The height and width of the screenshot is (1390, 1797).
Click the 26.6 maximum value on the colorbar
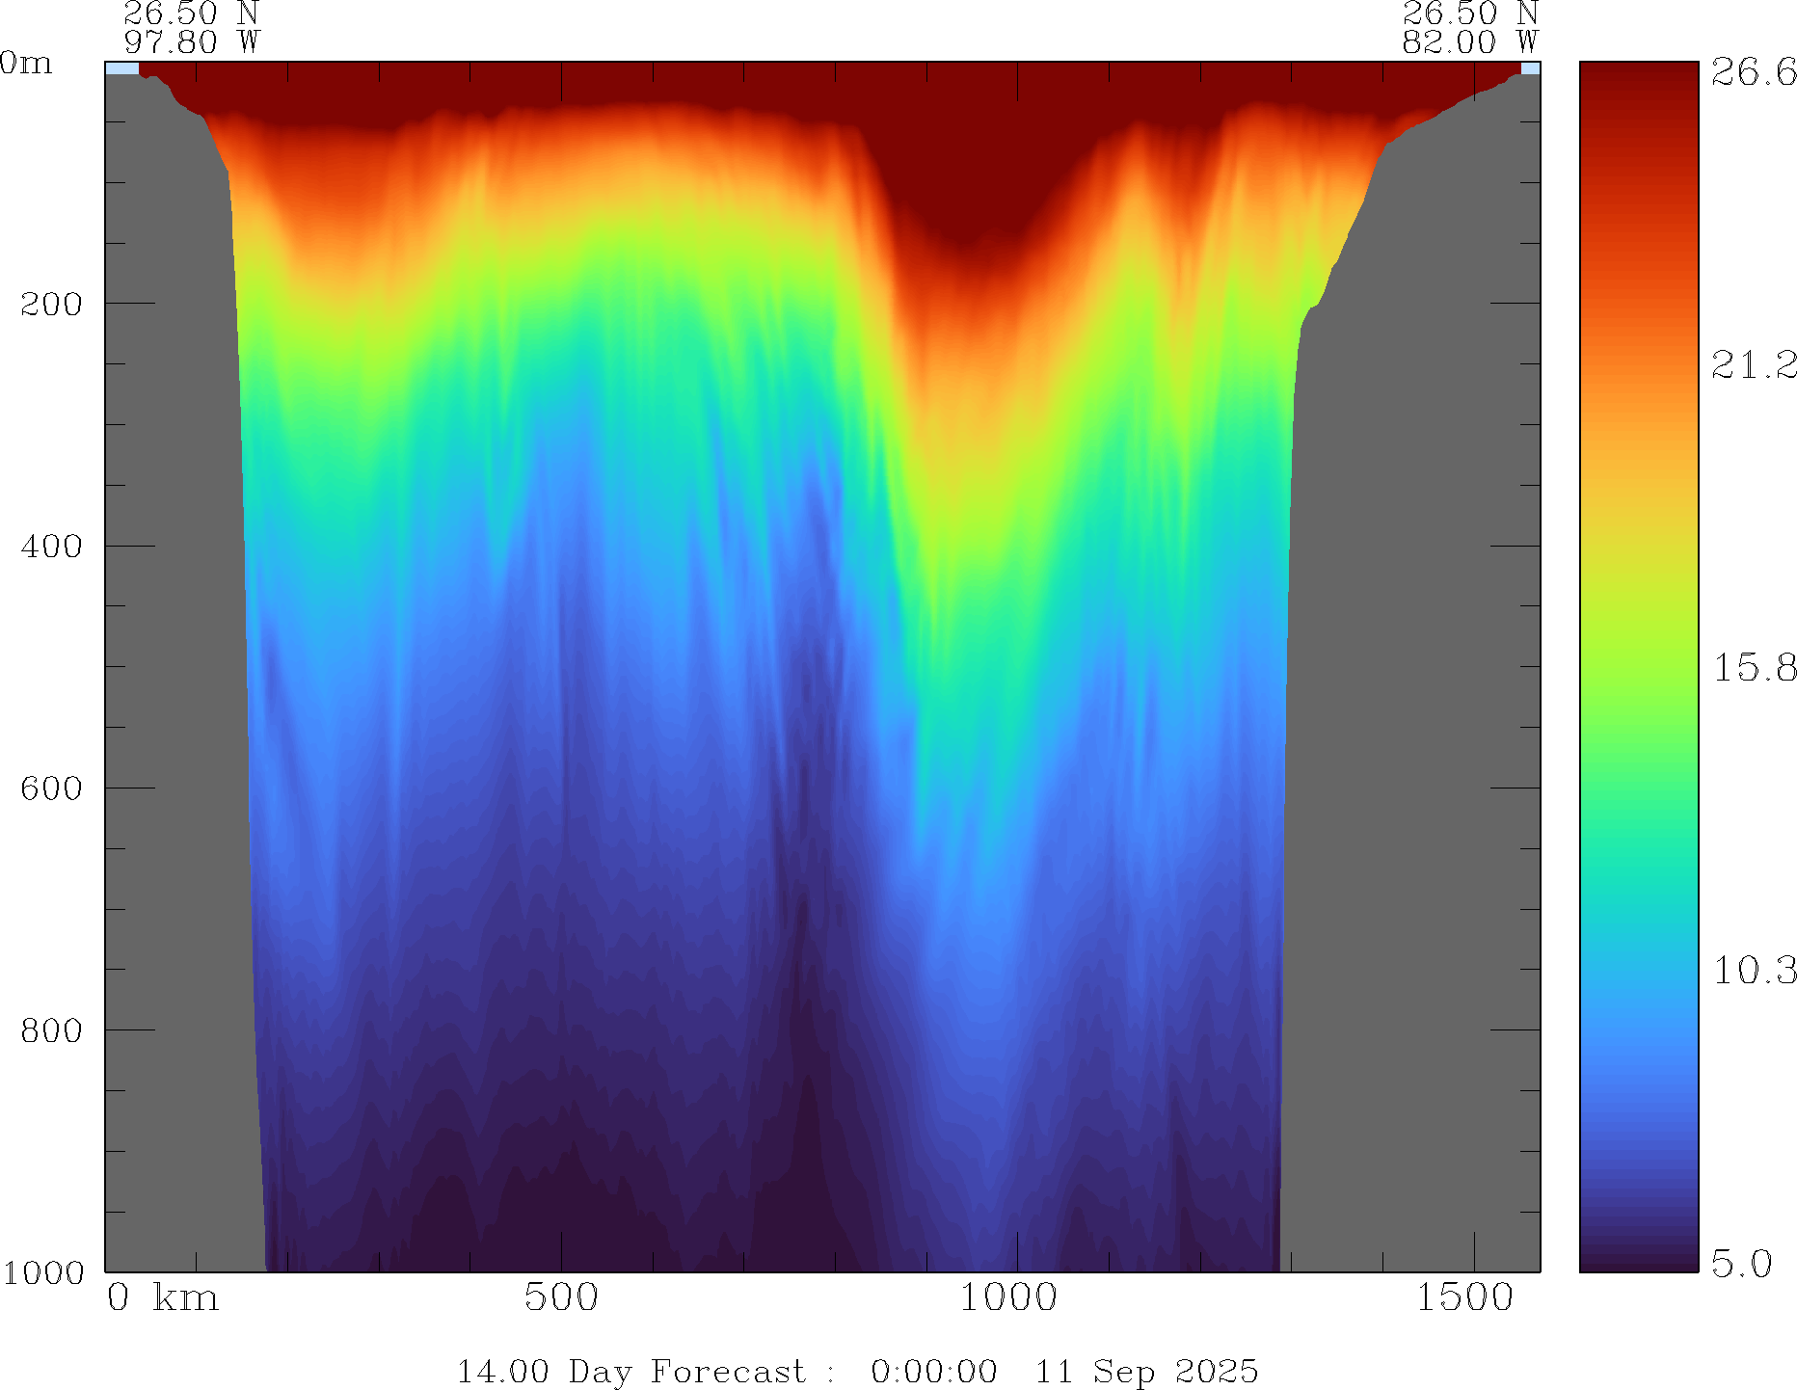[1753, 72]
